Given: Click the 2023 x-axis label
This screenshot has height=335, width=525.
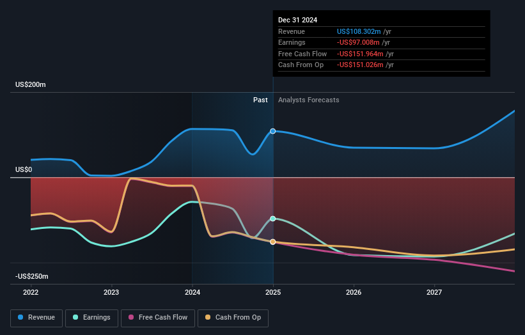Looking at the screenshot, I should [x=111, y=292].
